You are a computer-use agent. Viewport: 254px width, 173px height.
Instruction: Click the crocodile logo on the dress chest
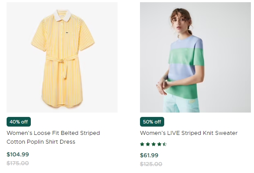click(67, 33)
